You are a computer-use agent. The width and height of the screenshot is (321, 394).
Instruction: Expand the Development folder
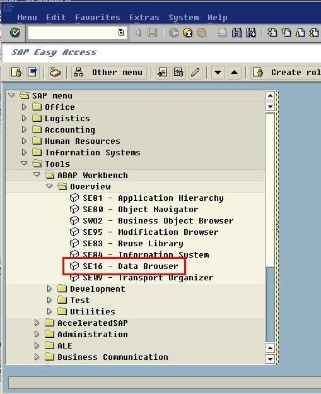point(49,289)
